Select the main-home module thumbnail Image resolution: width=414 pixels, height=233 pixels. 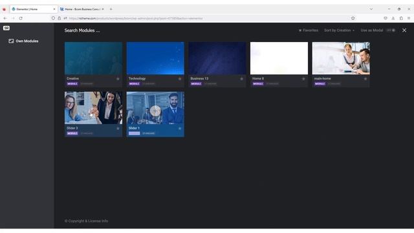click(341, 58)
